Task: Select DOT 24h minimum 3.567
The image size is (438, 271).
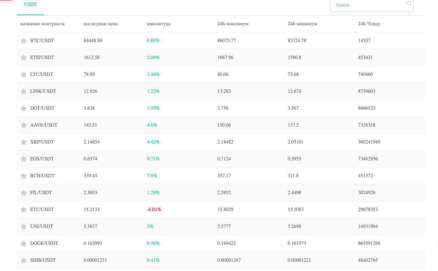Action: point(293,108)
